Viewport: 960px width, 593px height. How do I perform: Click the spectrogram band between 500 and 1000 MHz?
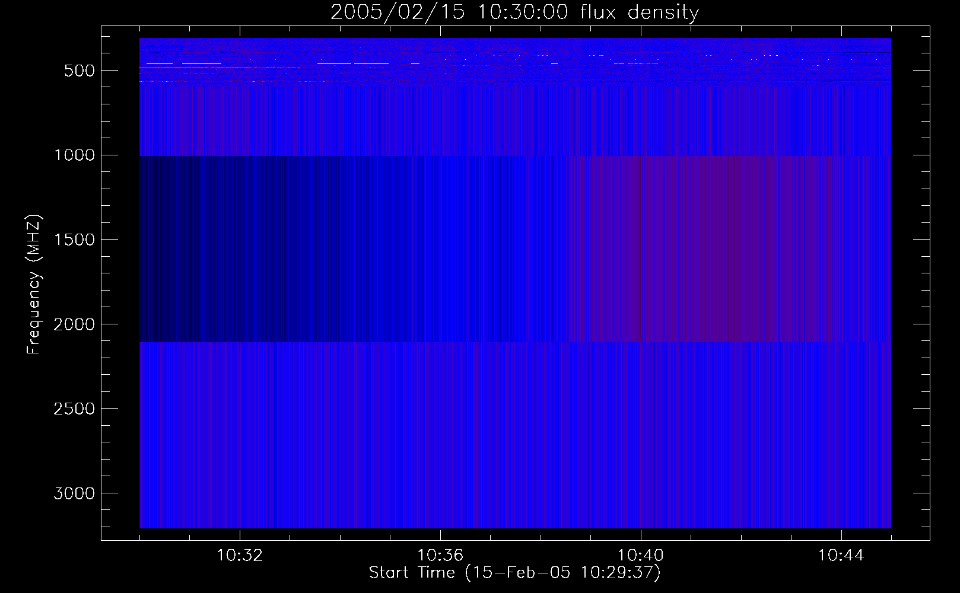point(514,119)
